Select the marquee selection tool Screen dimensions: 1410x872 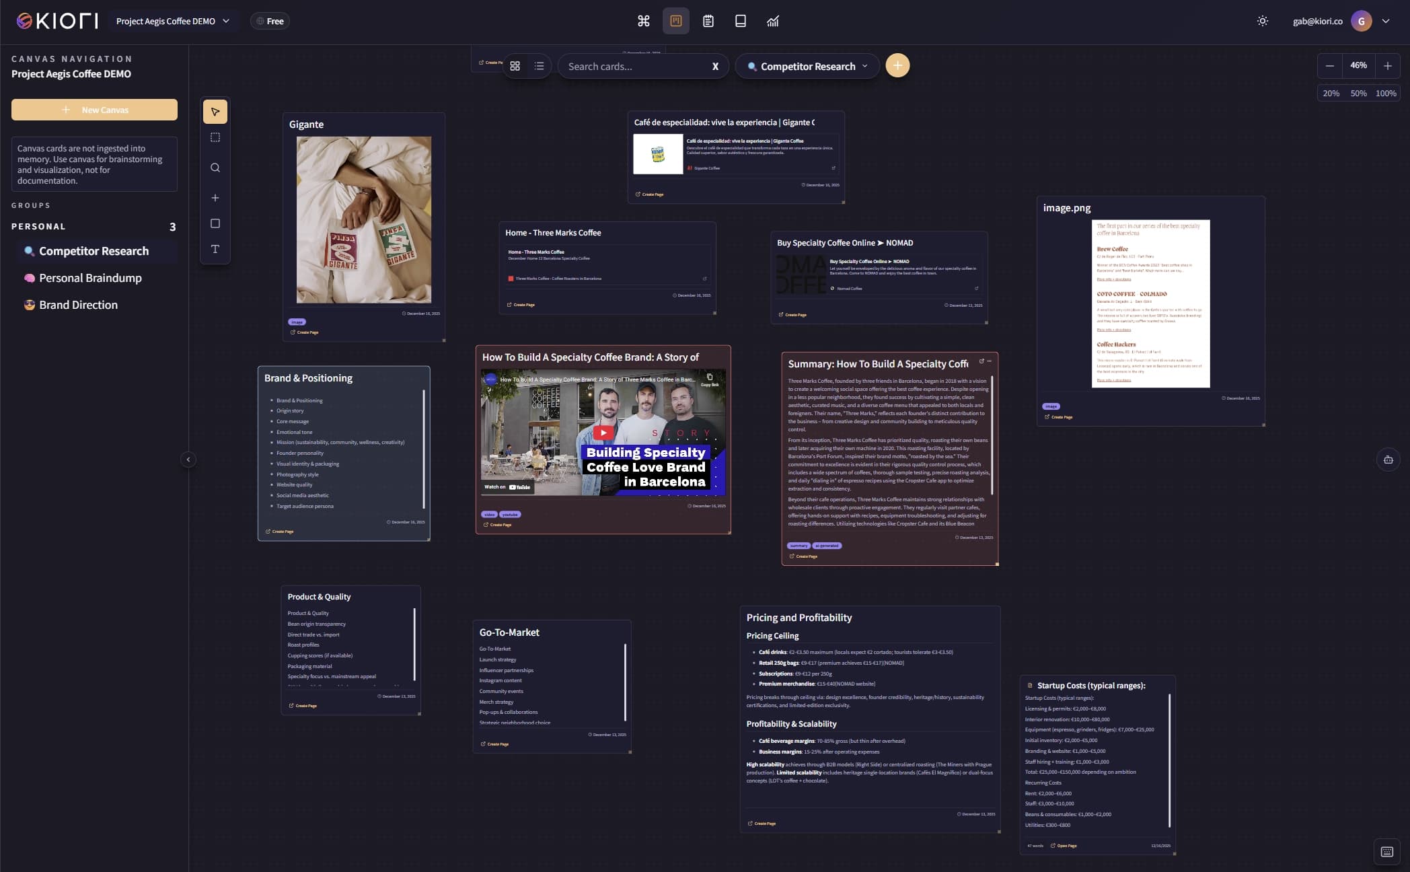pyautogui.click(x=215, y=137)
